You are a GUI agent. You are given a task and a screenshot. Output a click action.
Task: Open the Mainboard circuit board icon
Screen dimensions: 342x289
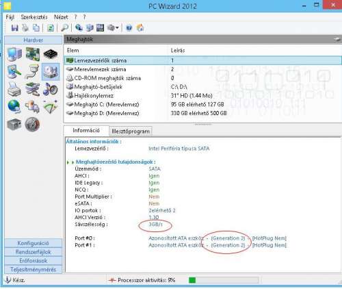32,54
